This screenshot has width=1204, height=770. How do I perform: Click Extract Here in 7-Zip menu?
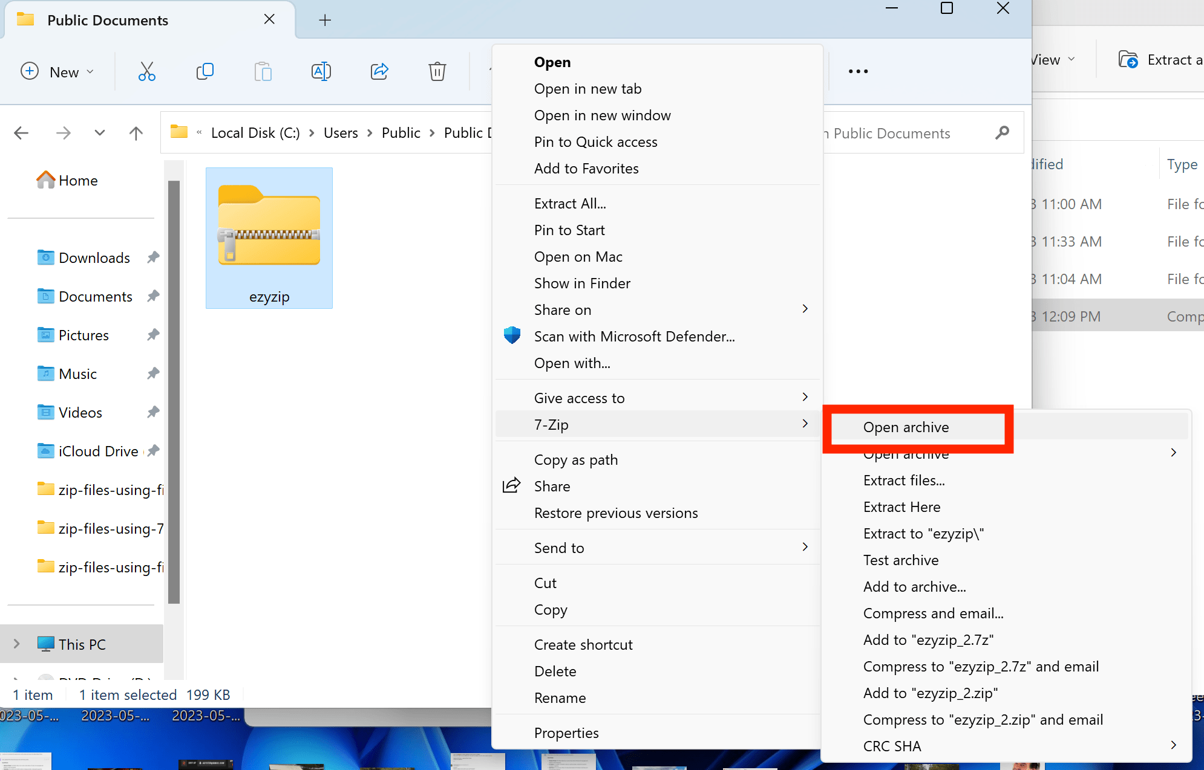coord(901,507)
